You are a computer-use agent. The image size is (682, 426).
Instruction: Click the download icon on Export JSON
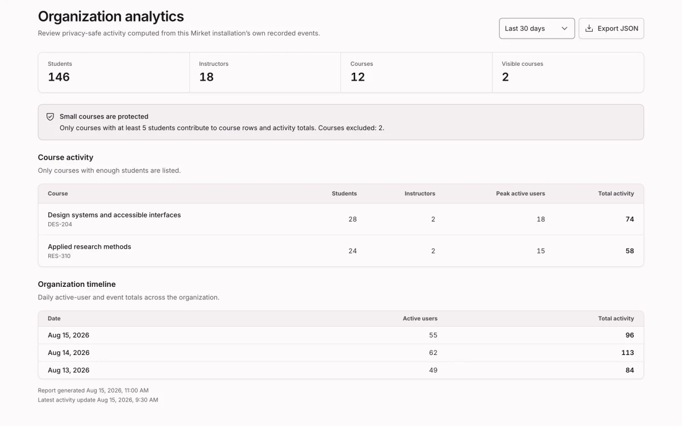[589, 28]
